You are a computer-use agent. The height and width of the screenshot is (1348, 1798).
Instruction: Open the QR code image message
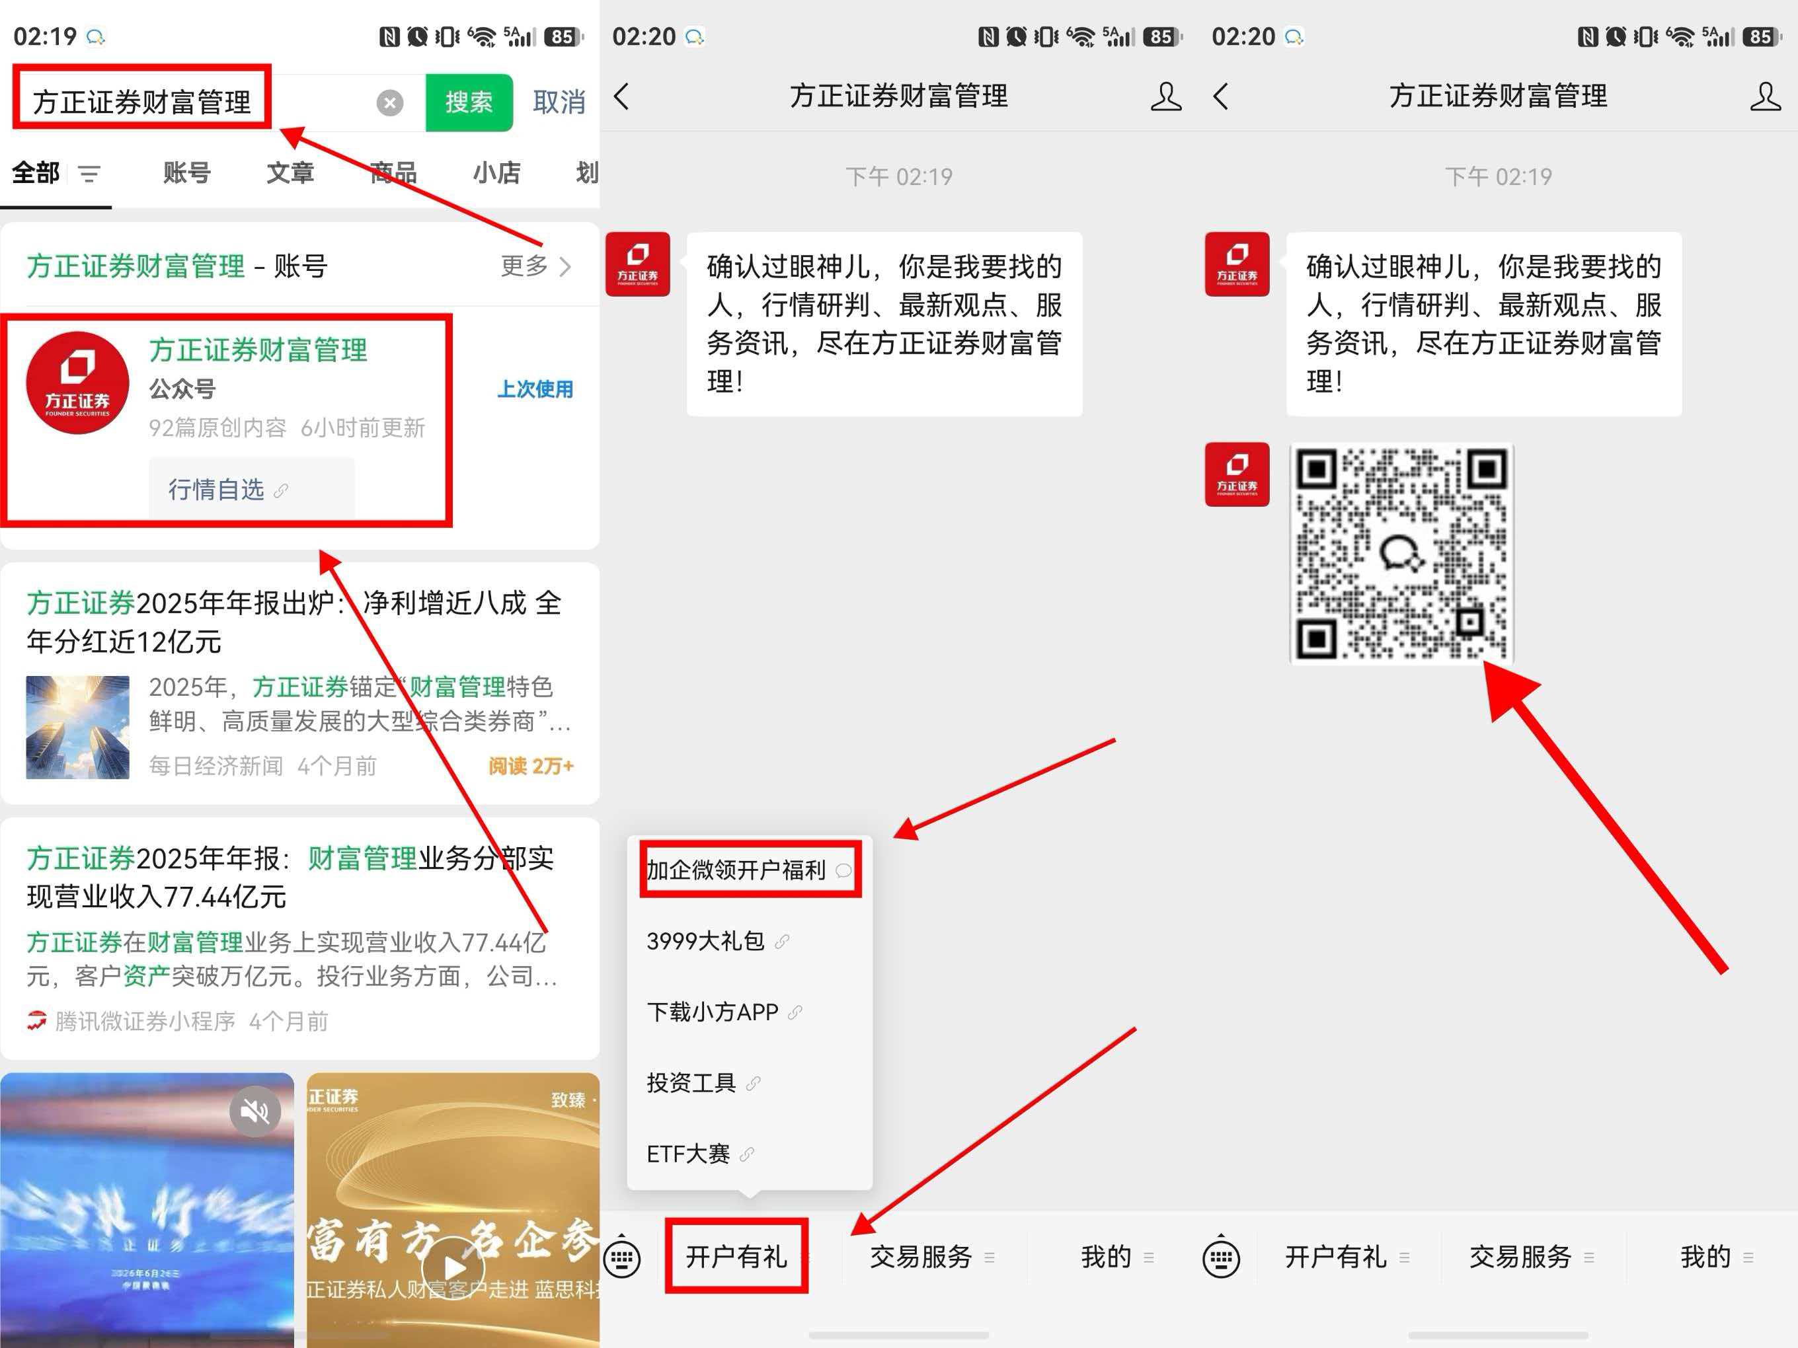1402,553
